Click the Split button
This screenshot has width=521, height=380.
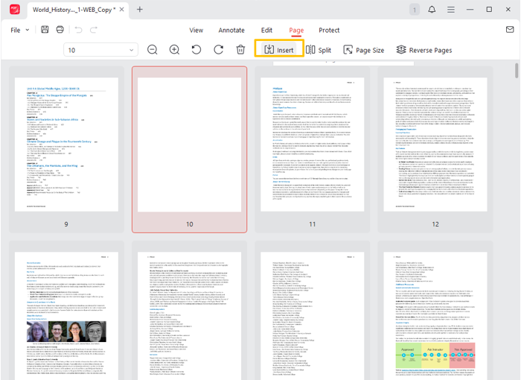click(x=319, y=50)
